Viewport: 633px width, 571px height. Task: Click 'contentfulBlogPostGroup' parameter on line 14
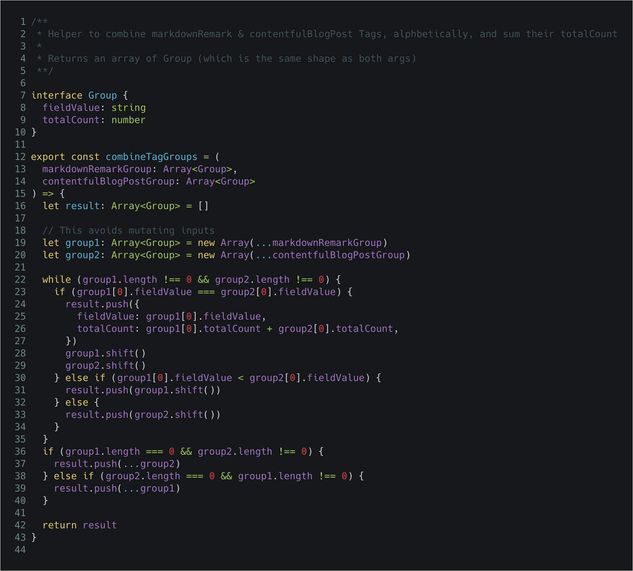(109, 181)
